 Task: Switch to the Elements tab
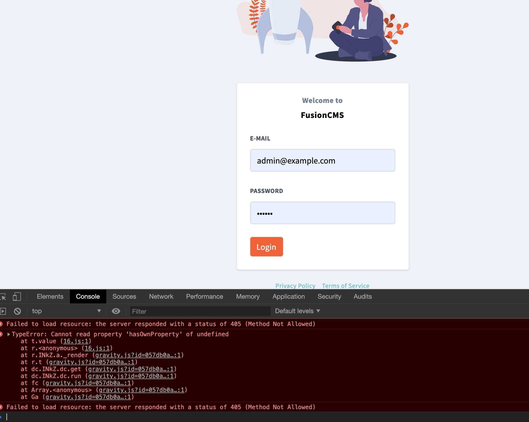(50, 297)
